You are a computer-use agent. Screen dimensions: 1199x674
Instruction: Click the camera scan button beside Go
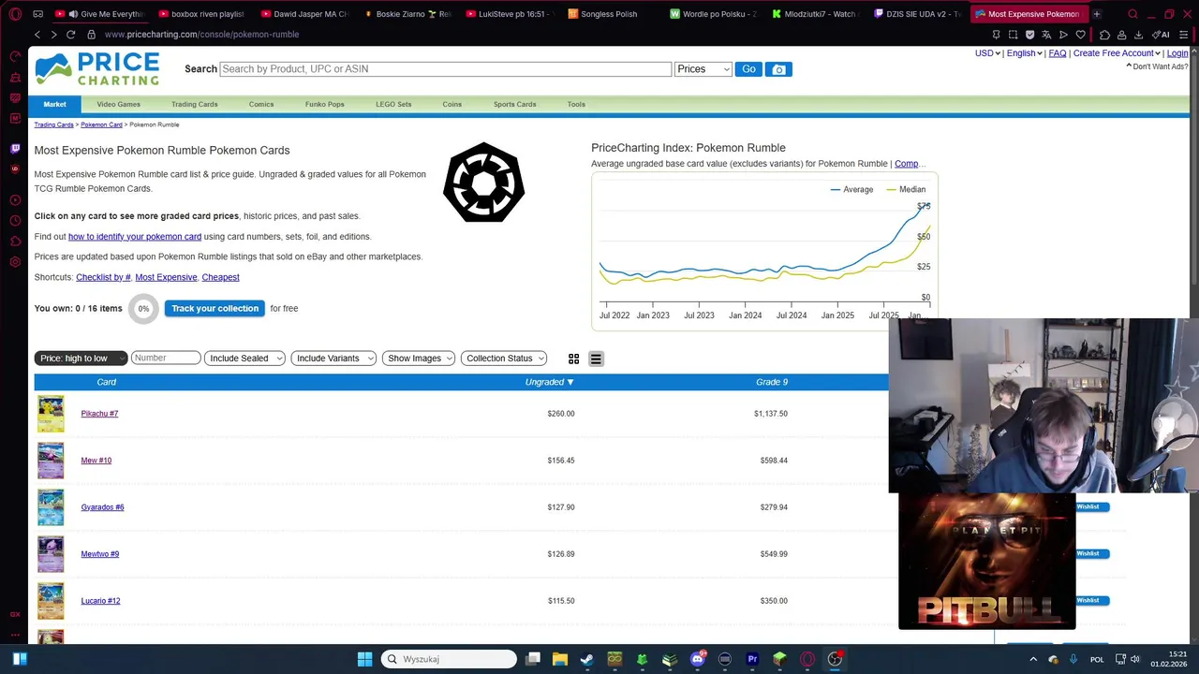point(778,69)
